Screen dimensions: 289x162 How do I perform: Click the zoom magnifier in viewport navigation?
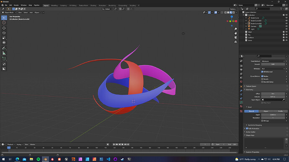point(235,29)
